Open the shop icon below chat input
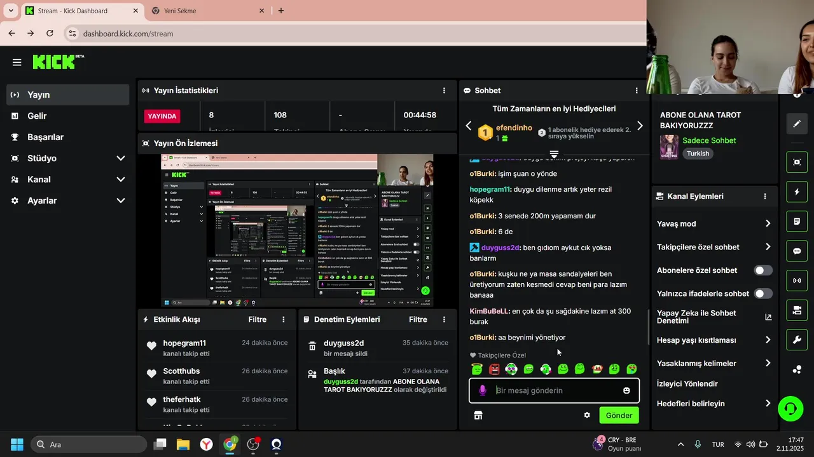Image resolution: width=814 pixels, height=457 pixels. coord(478,415)
